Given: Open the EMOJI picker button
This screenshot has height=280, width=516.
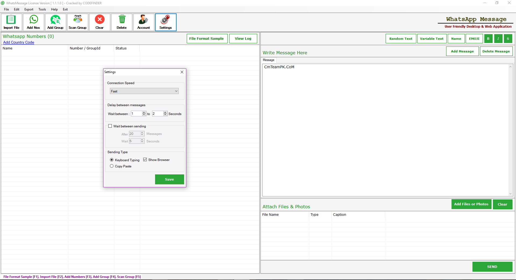Looking at the screenshot, I should [474, 39].
